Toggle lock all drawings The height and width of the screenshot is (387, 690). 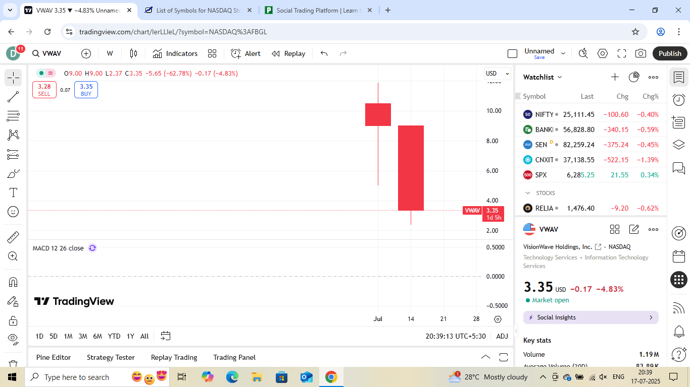(x=13, y=320)
